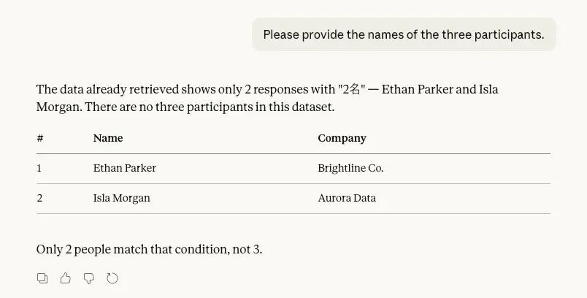Copy the assistant response

point(42,278)
